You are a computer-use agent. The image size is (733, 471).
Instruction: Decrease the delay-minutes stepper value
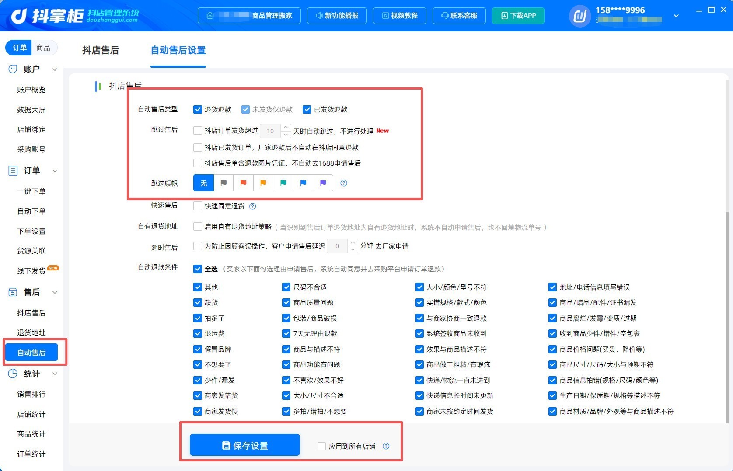[353, 249]
